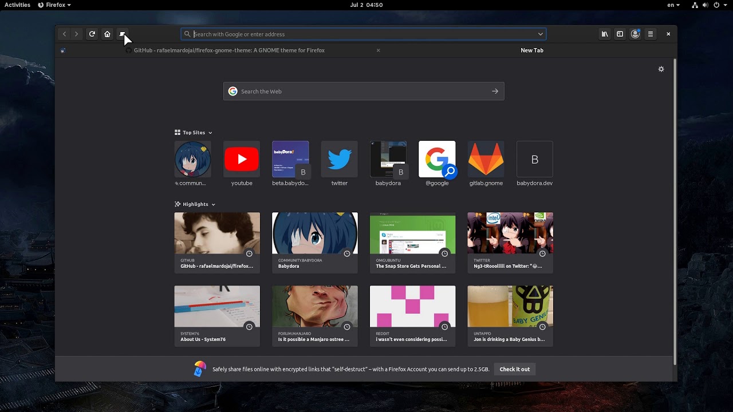Open power icon in system tray
The image size is (733, 412).
point(716,5)
